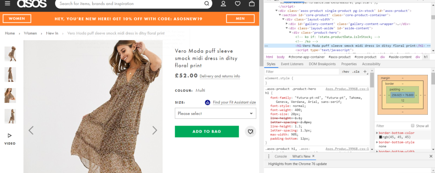Screen dimensions: 435x173
Task: Open Asos.Produc…39968.css:1 source link for h1 rule
Action: pos(347,89)
